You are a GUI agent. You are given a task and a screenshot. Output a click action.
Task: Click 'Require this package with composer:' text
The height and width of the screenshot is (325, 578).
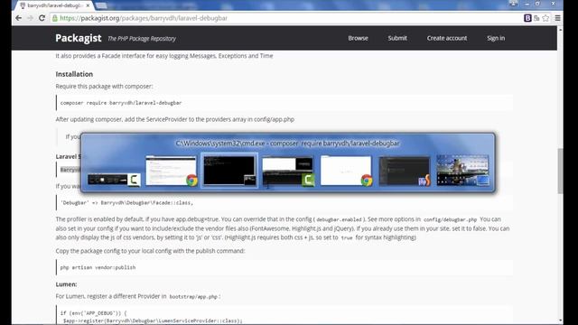tap(104, 87)
